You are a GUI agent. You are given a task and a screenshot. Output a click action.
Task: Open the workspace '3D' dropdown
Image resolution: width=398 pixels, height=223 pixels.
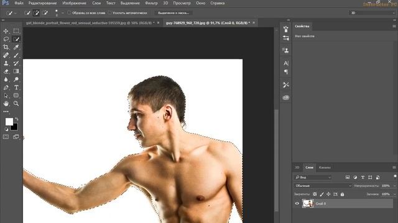pyautogui.click(x=373, y=13)
